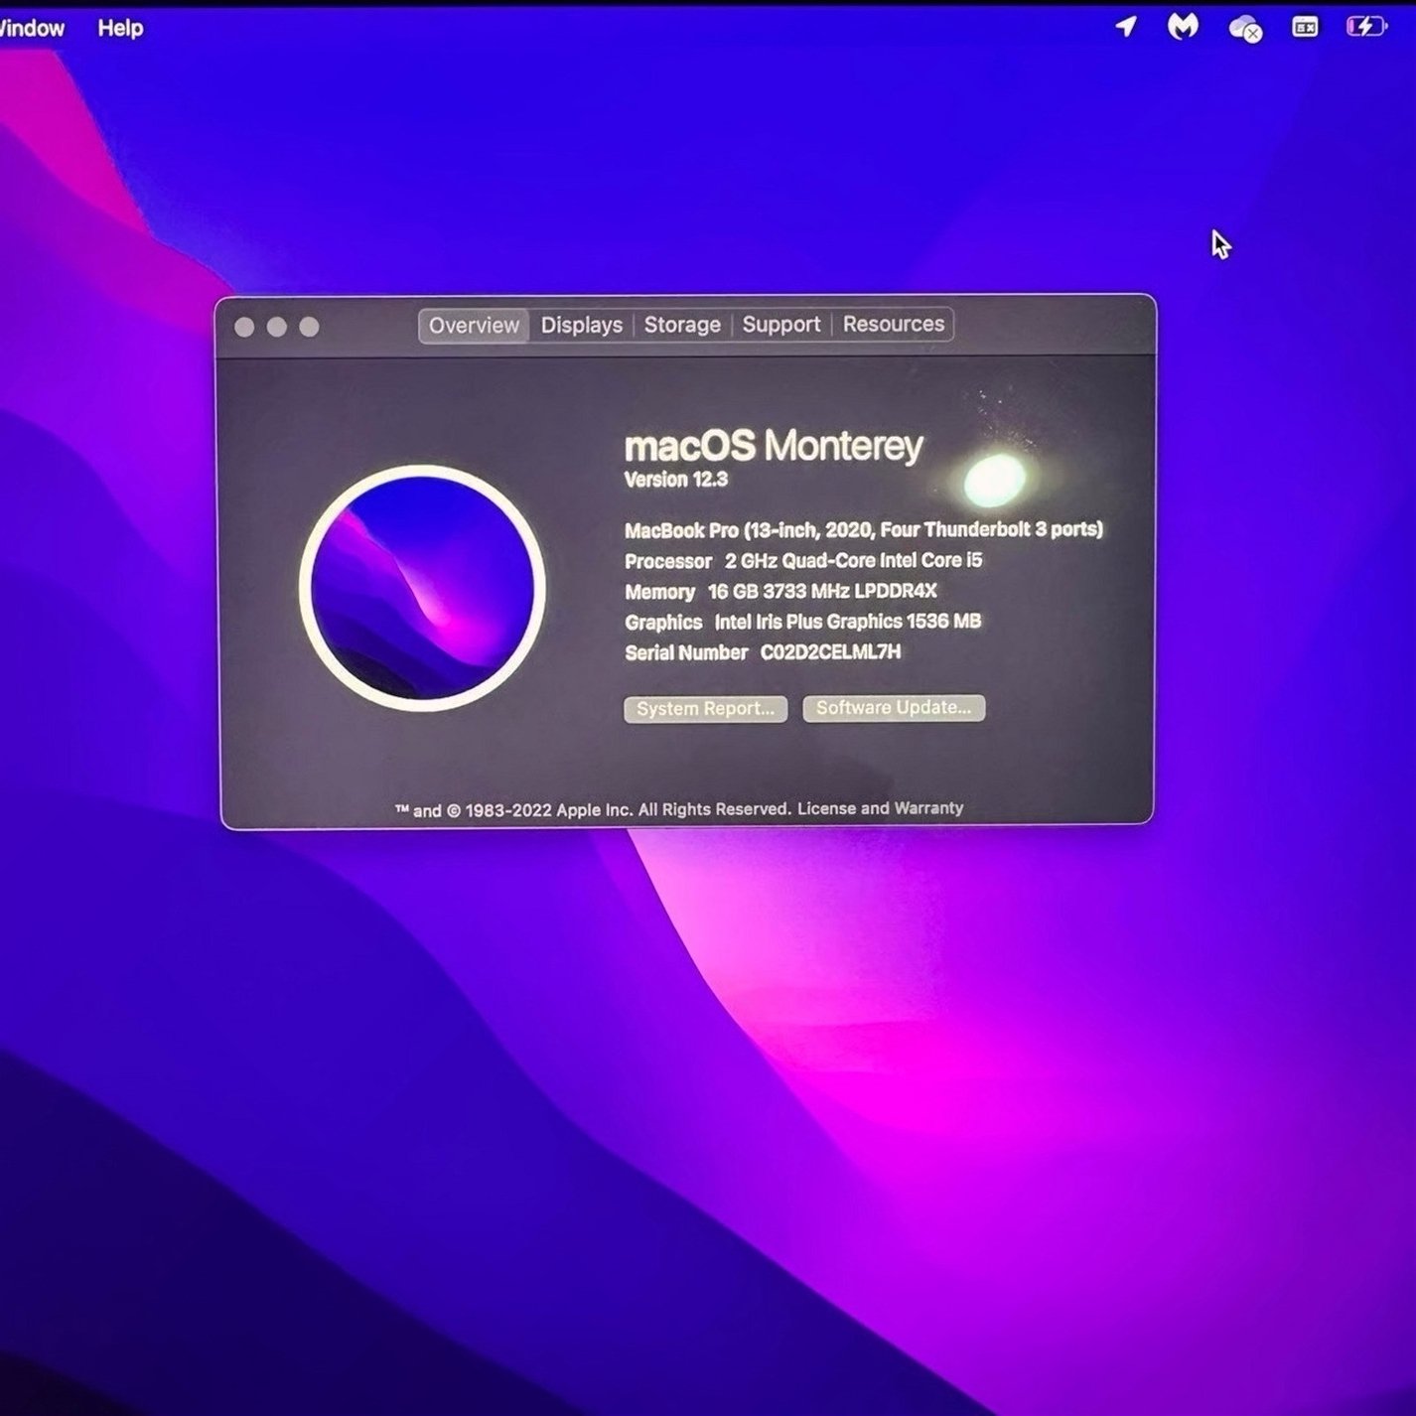The width and height of the screenshot is (1416, 1416).
Task: Select serial number C02D2CELML7H text
Action: (x=831, y=652)
